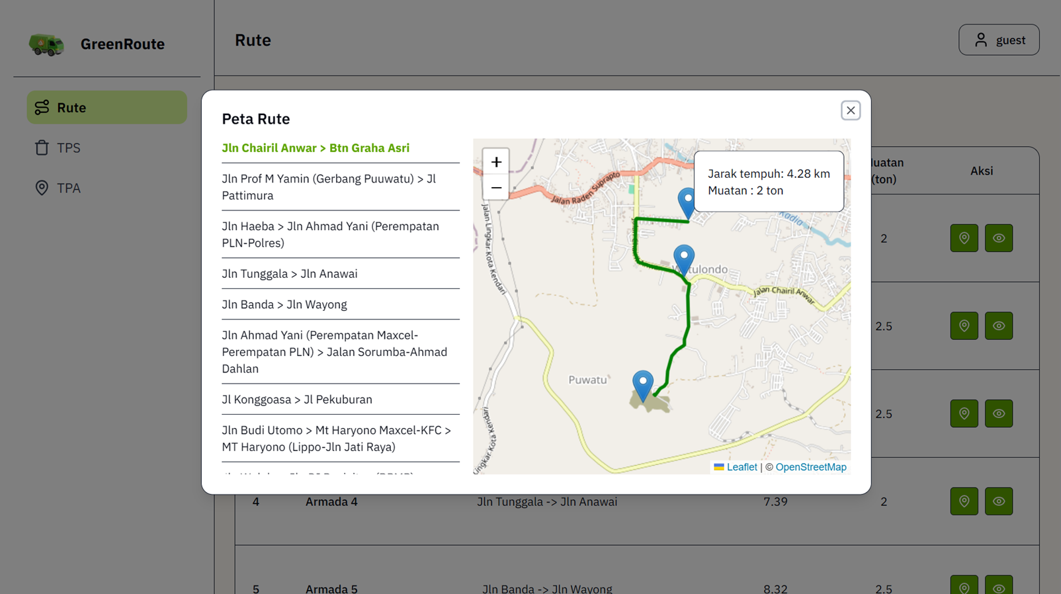Select the Rute route icon in sidebar
Viewport: 1061px width, 594px height.
[x=42, y=107]
